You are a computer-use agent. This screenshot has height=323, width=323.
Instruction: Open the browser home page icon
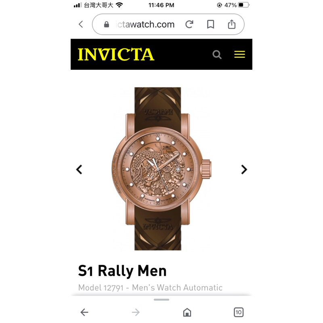pos(187,312)
